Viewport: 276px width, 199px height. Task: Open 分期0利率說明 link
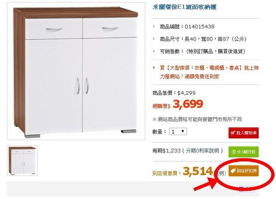pyautogui.click(x=202, y=151)
